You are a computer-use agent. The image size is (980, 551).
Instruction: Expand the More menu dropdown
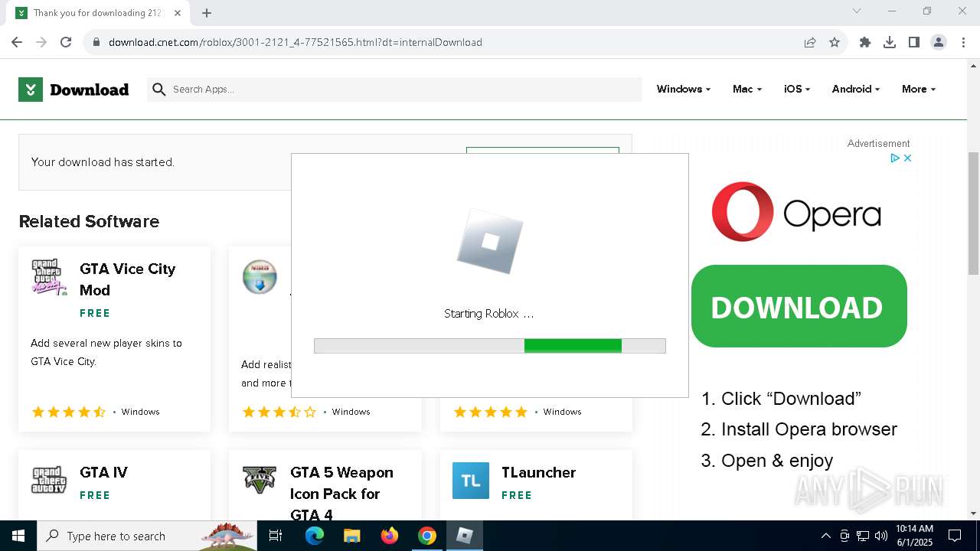point(918,90)
